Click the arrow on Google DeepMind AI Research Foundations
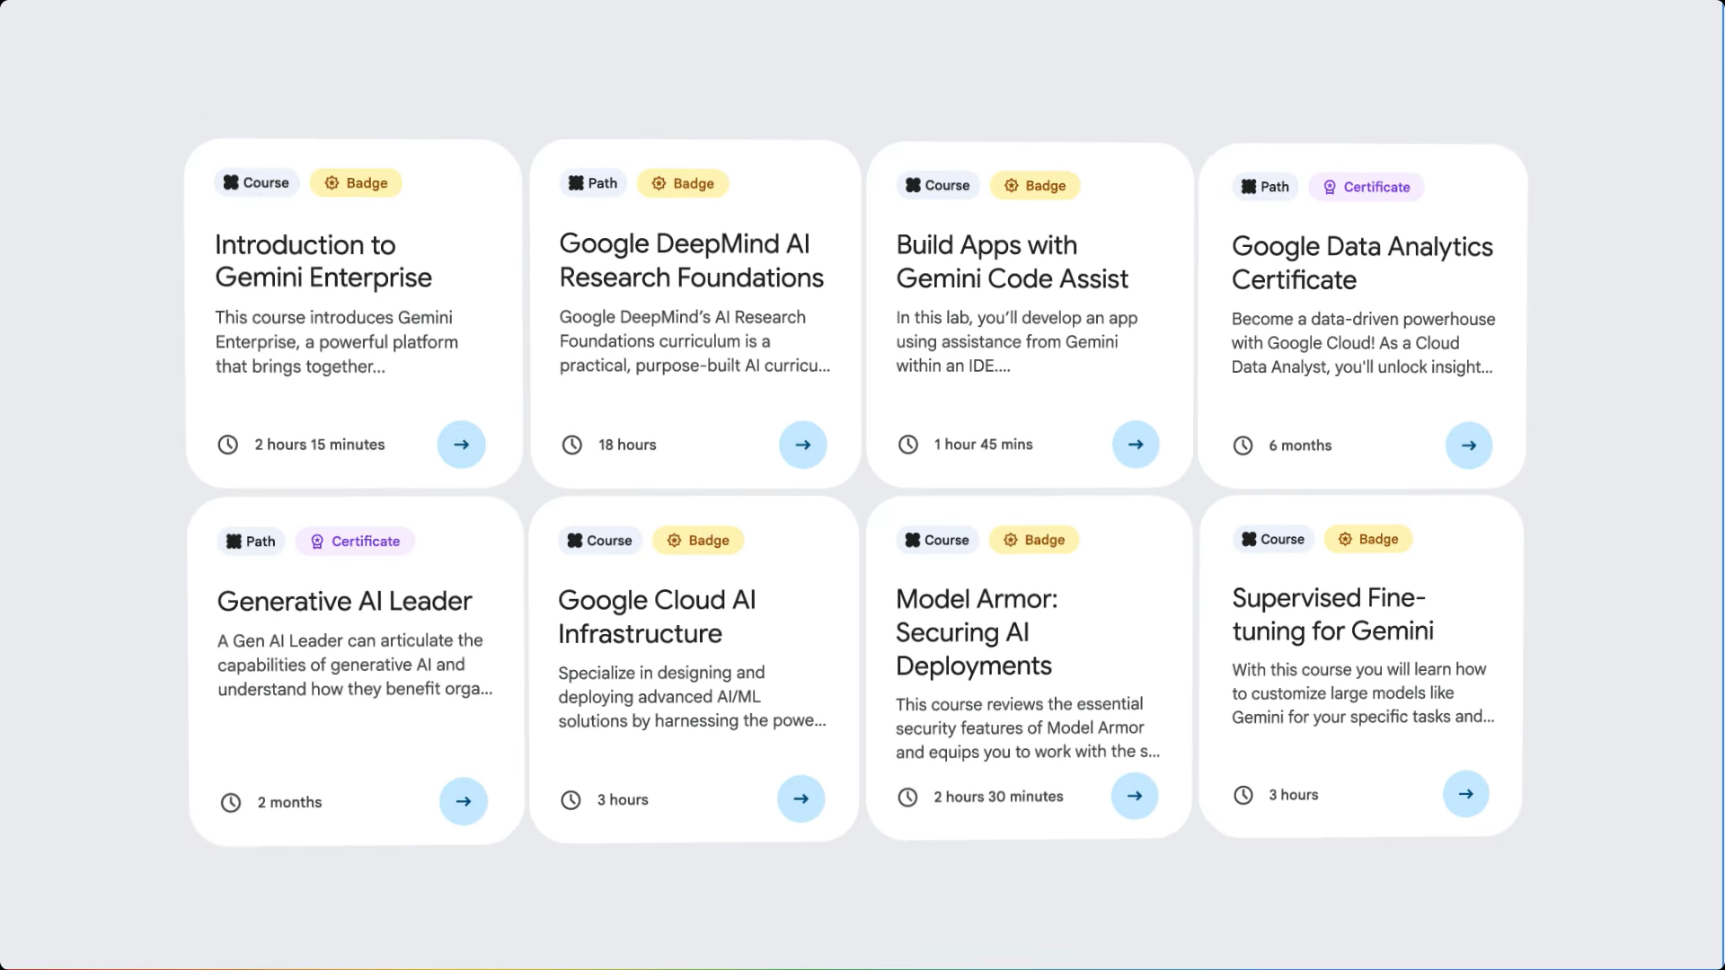The height and width of the screenshot is (970, 1725). 802,444
